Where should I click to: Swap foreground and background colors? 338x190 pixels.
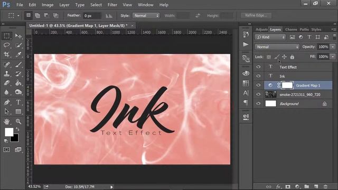[x=17, y=129]
